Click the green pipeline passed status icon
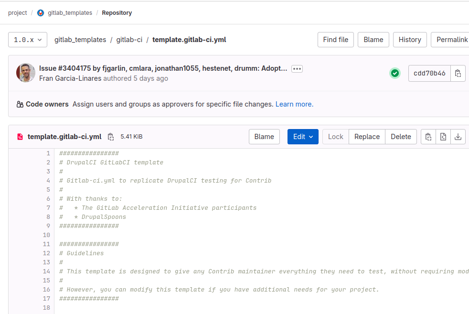469x314 pixels. click(395, 73)
